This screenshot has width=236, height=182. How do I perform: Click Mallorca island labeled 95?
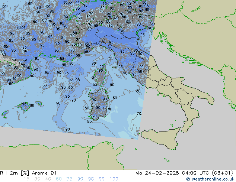coord(23,106)
